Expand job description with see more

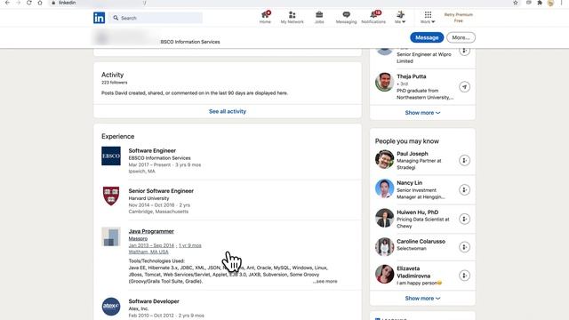325,281
